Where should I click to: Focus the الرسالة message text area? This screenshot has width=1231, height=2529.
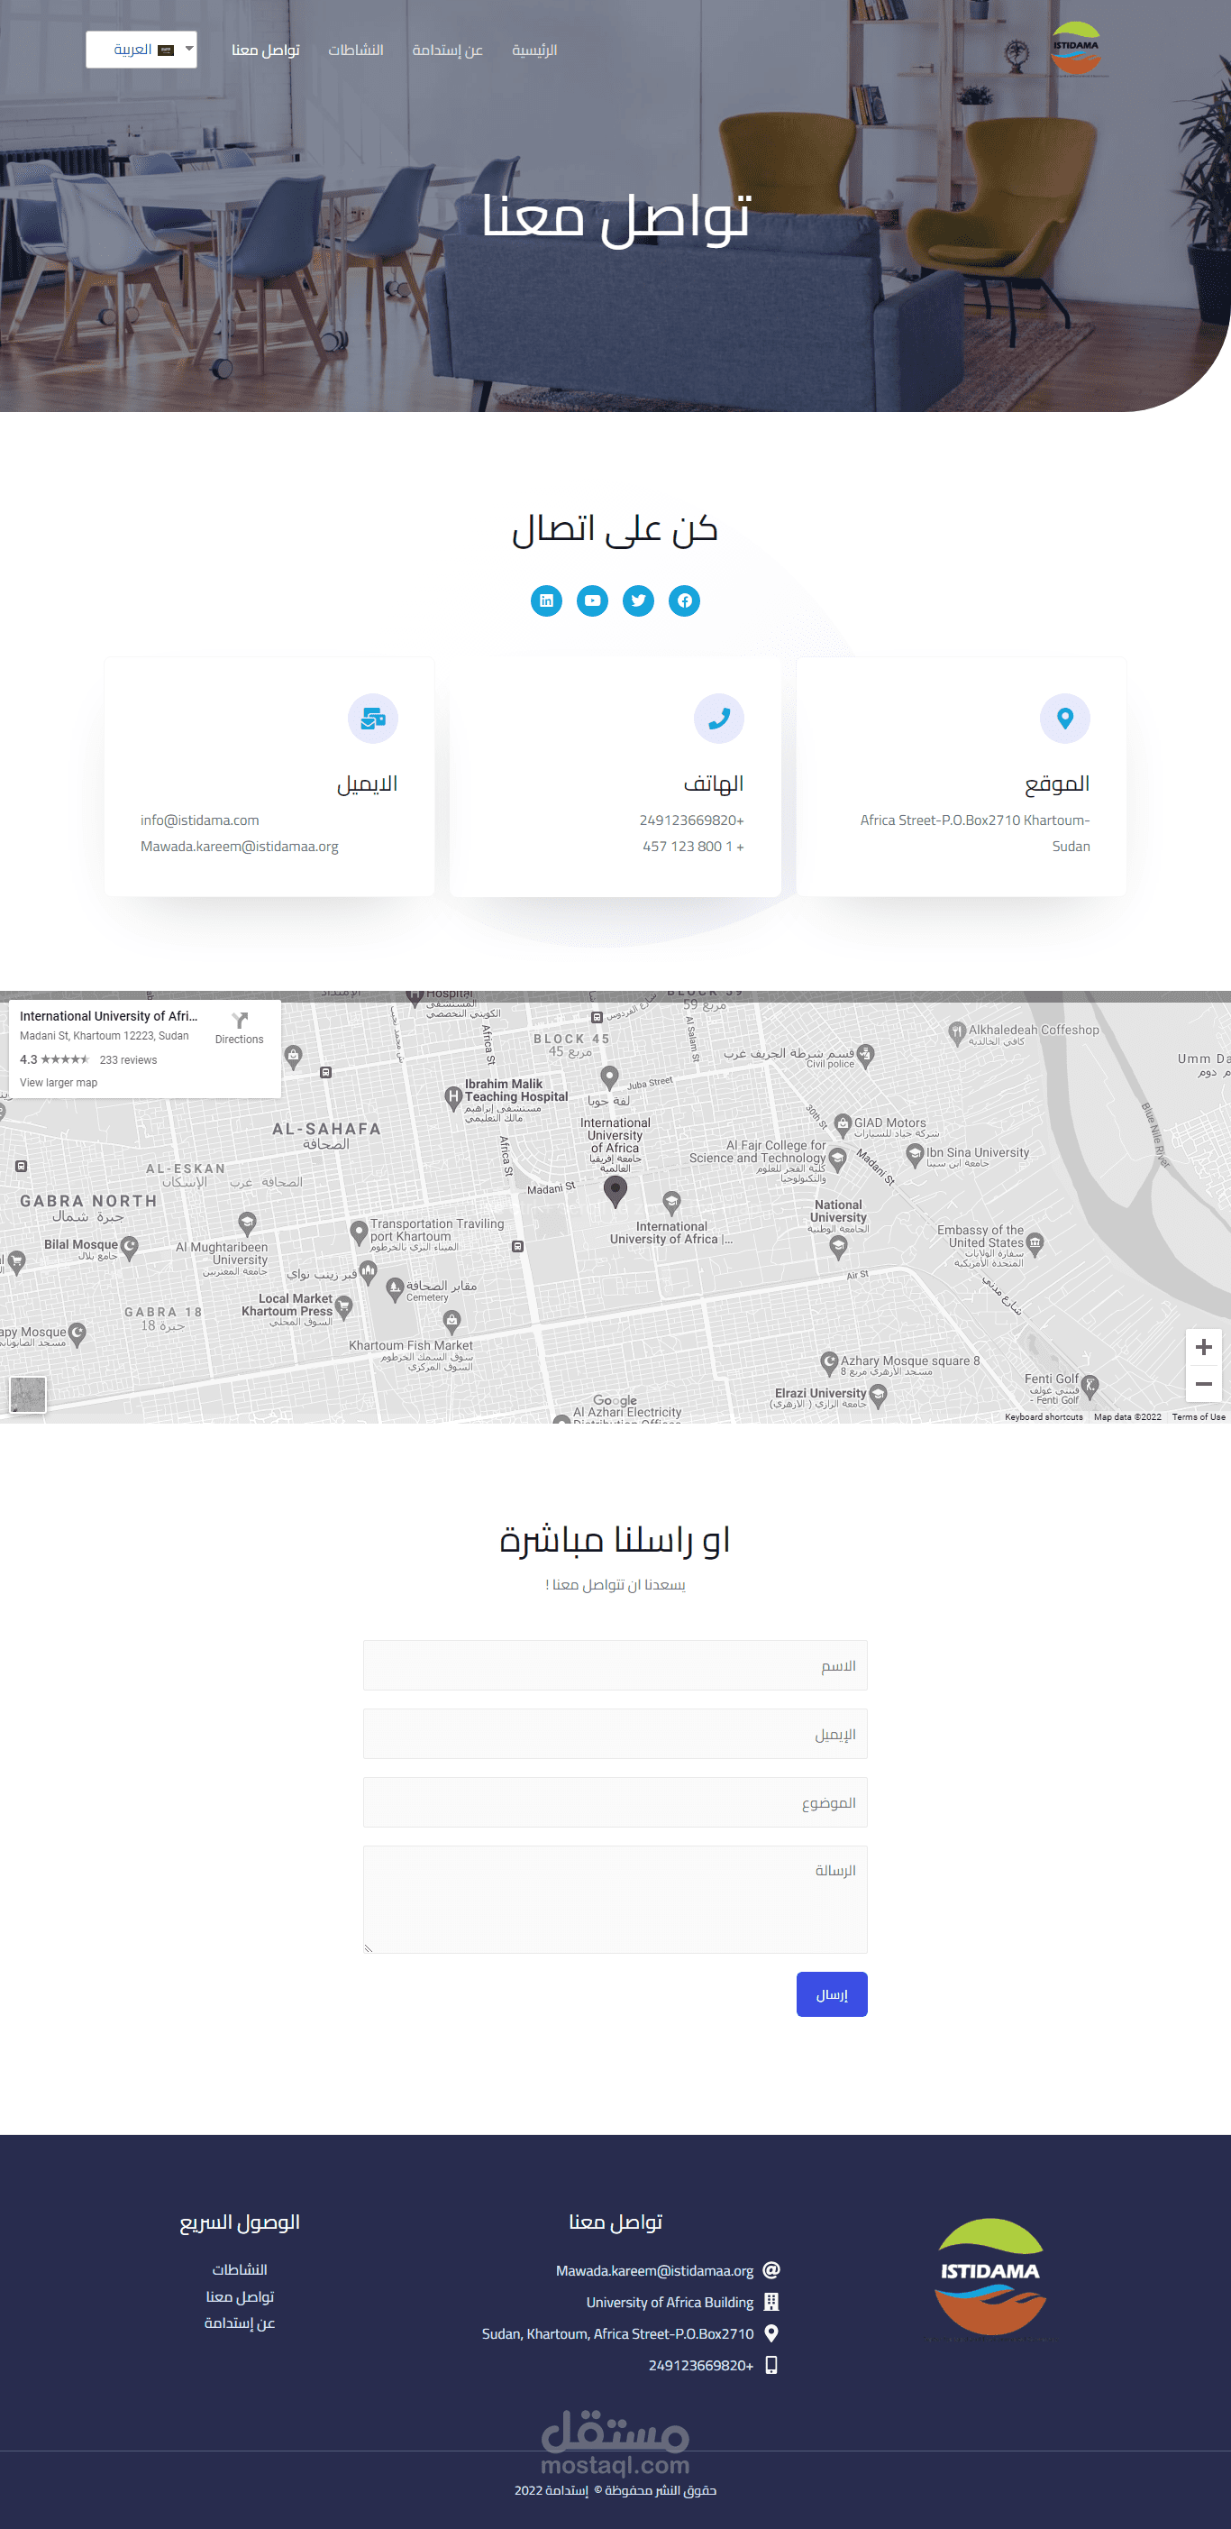pos(615,1900)
